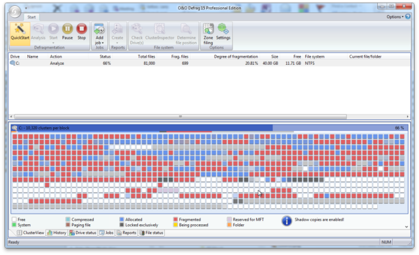
Task: Click the shadow copies info icon
Action: (287, 221)
